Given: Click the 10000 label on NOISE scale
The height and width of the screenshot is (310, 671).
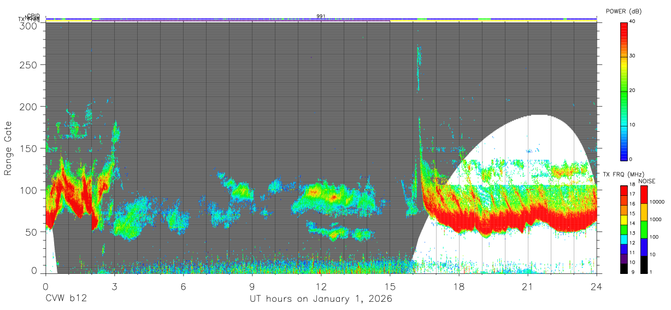Looking at the screenshot, I should tap(657, 202).
